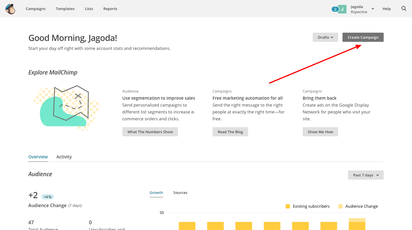Click the +4% audience change badge
412x230 pixels.
tap(47, 197)
